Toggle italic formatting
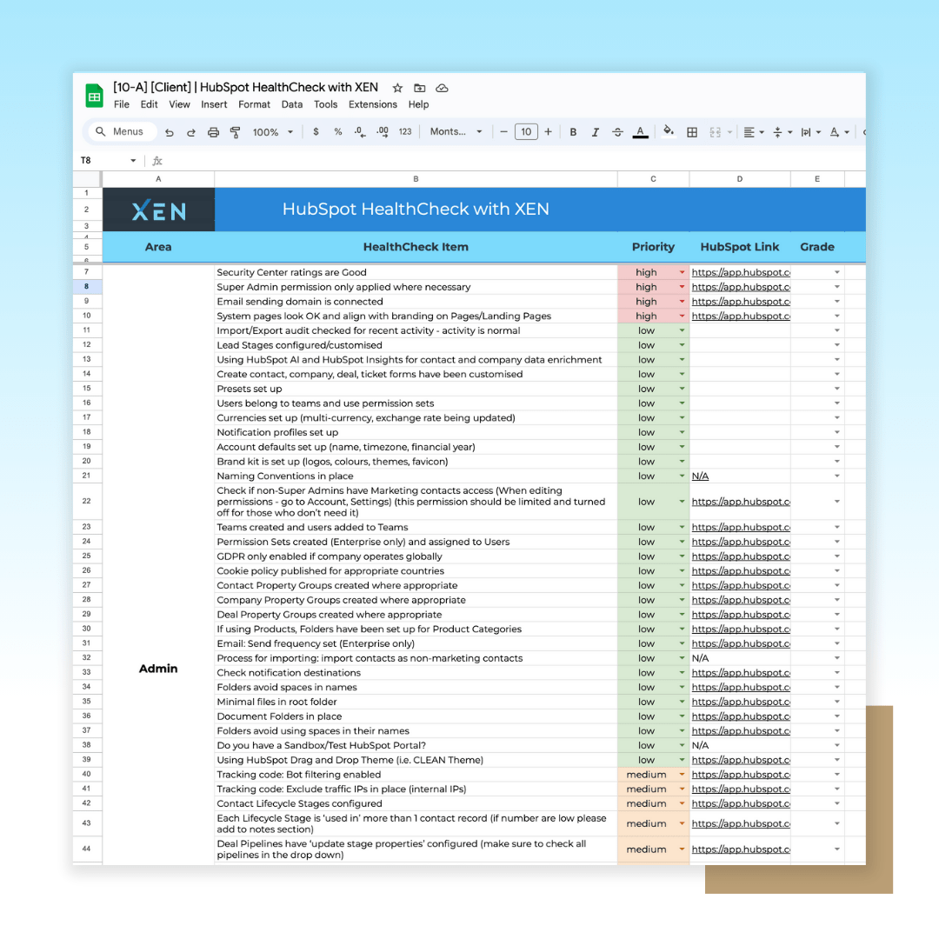 (x=596, y=132)
